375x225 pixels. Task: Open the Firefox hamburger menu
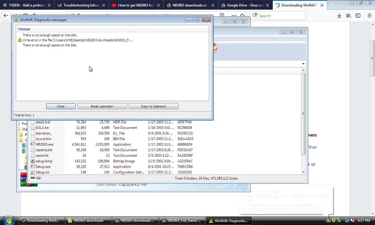369,16
